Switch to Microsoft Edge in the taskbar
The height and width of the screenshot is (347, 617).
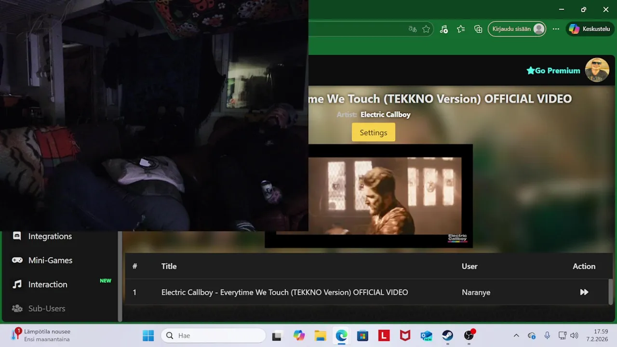point(341,335)
